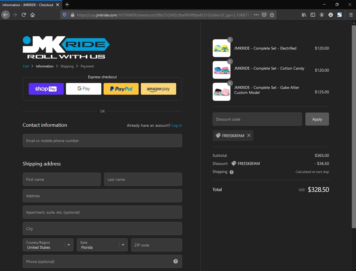Click the ZIP code field
The width and height of the screenshot is (356, 271).
coord(156,245)
